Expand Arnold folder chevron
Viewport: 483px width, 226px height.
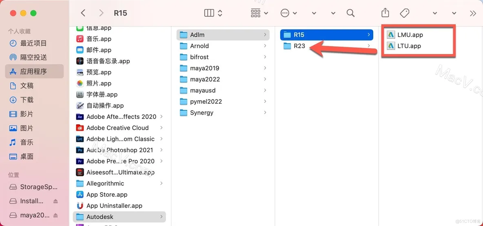(x=265, y=46)
